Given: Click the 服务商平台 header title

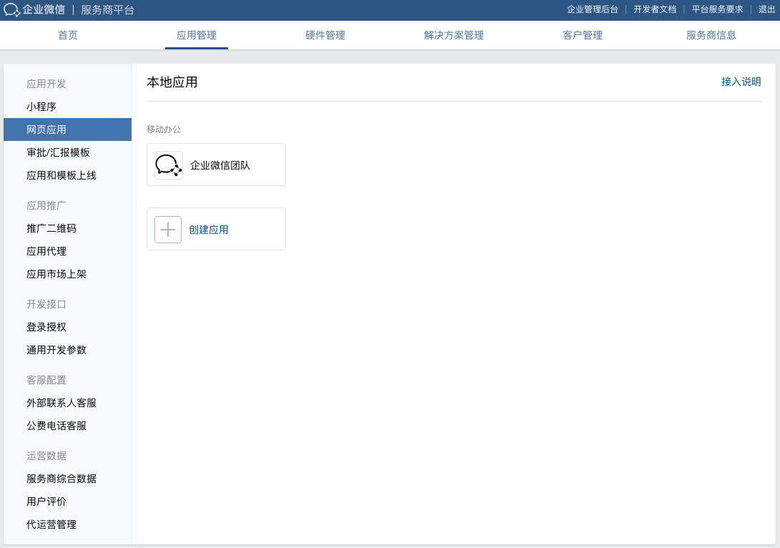Looking at the screenshot, I should click(107, 10).
